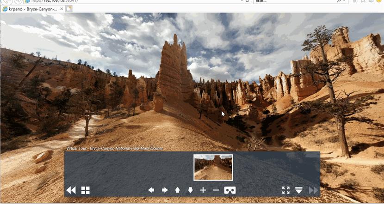The height and width of the screenshot is (204, 384).
Task: Tilt the panorama view down
Action: 190,190
